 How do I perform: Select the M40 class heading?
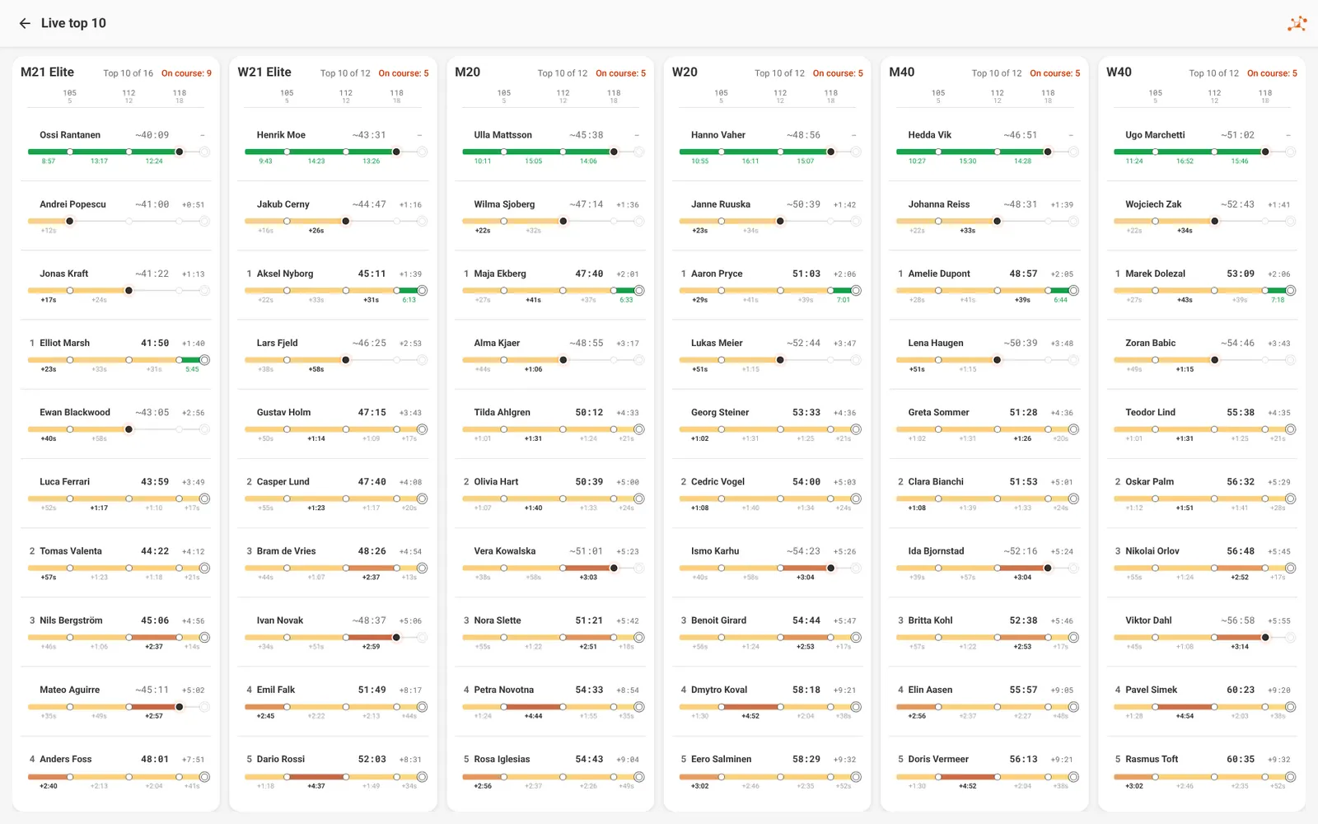pyautogui.click(x=901, y=73)
